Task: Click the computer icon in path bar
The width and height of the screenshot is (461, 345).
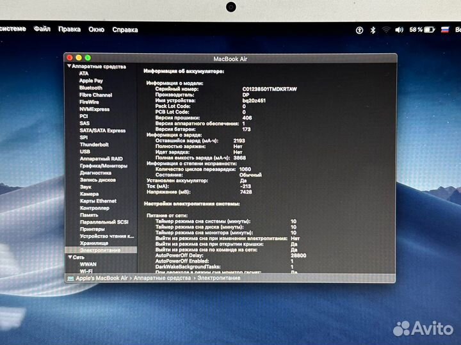Action: coord(70,278)
